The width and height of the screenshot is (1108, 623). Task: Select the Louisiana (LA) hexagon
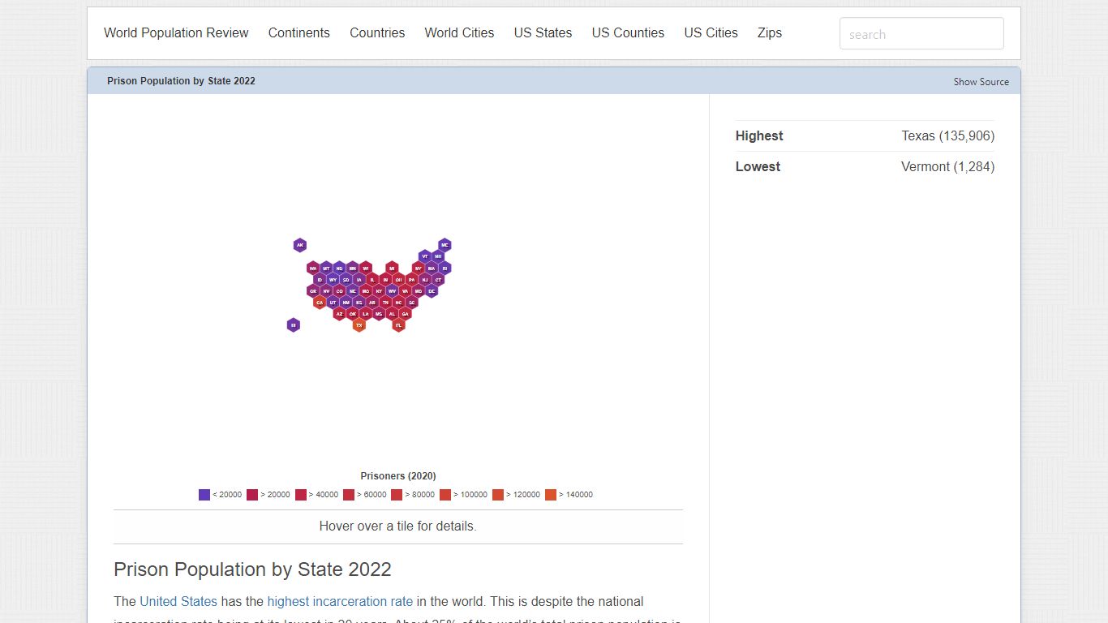[x=366, y=314]
